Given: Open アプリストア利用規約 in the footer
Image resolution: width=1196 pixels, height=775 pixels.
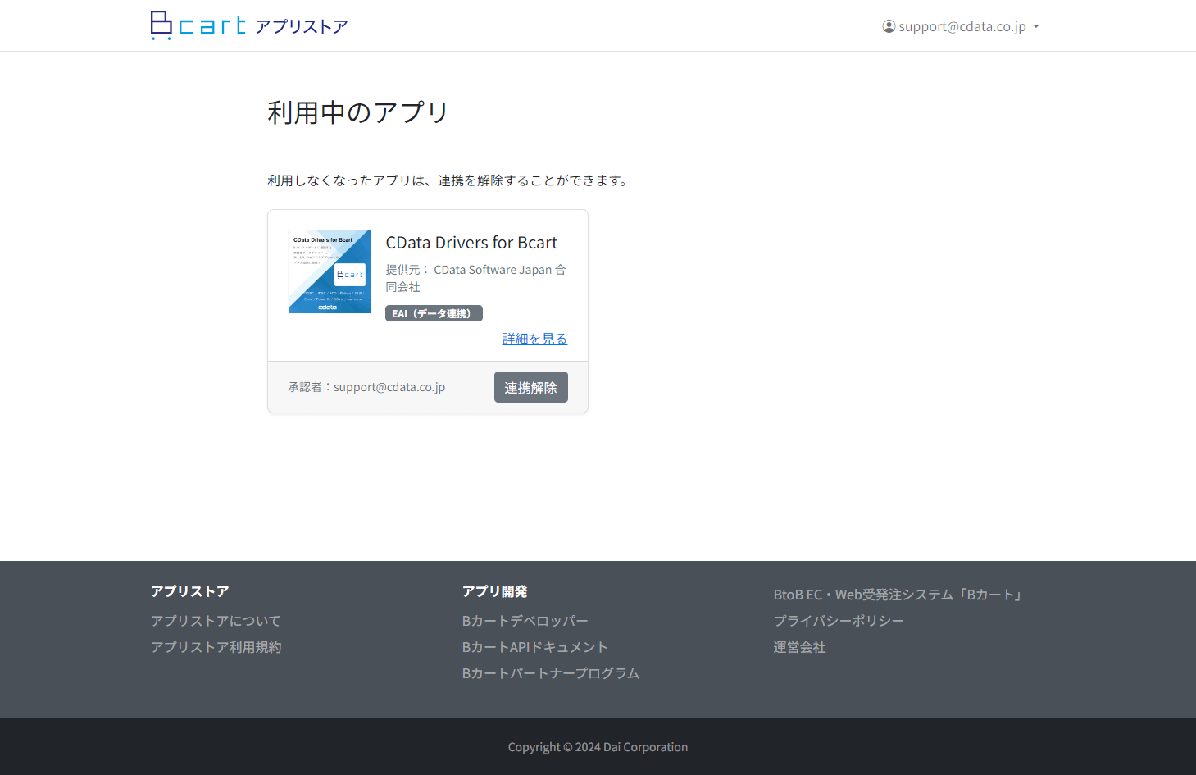Looking at the screenshot, I should 216,647.
